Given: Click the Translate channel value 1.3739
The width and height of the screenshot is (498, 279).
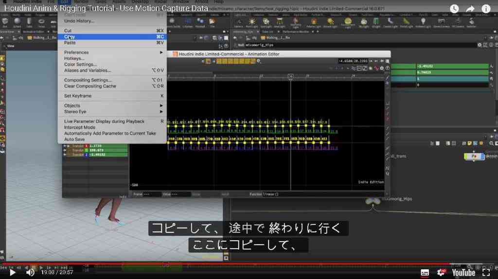Looking at the screenshot, I should (108, 146).
